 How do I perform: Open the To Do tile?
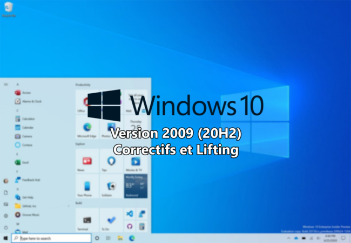[x=111, y=220]
